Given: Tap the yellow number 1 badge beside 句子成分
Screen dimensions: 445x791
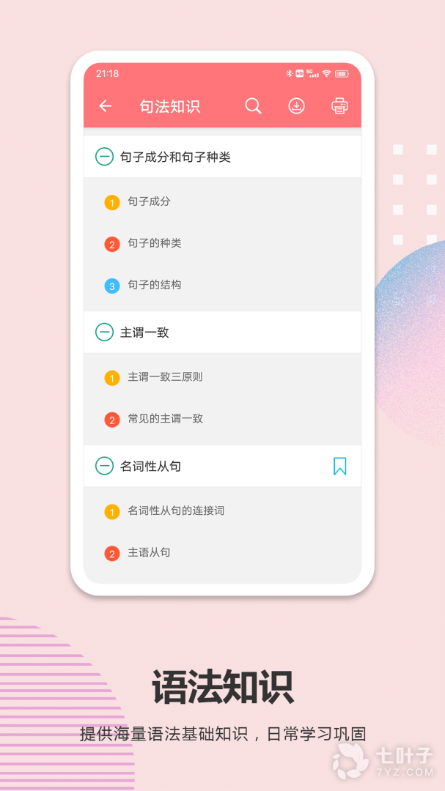Looking at the screenshot, I should 112,203.
